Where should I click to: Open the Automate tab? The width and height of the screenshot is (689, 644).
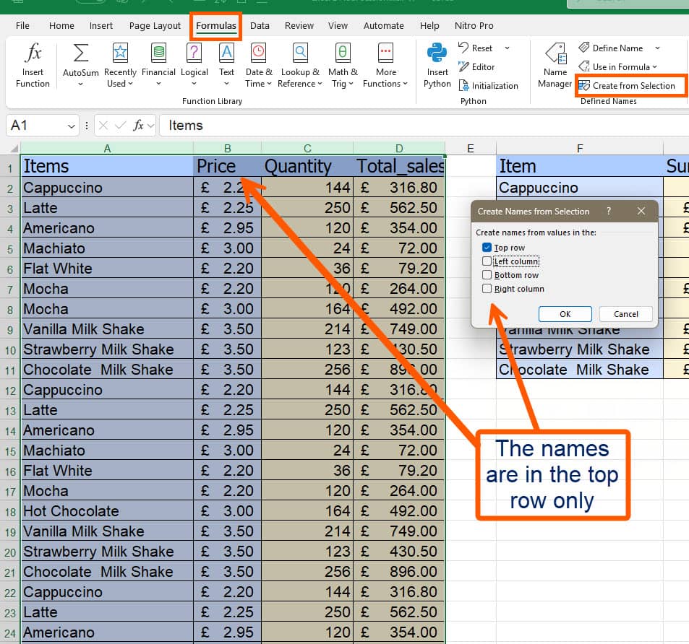coord(383,25)
